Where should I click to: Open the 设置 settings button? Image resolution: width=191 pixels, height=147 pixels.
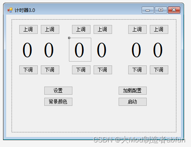(x=58, y=90)
